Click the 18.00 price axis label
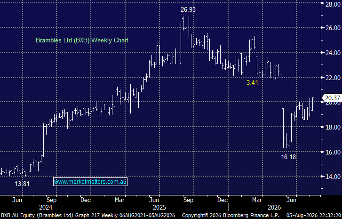Image resolution: width=342 pixels, height=219 pixels. pyautogui.click(x=333, y=127)
